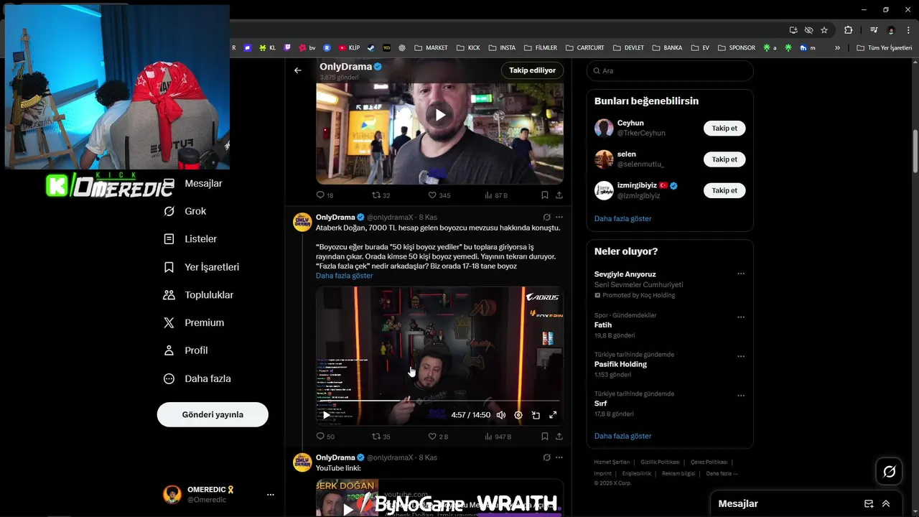Image resolution: width=919 pixels, height=517 pixels.
Task: Expand the Mesajlar drawer
Action: (886, 504)
